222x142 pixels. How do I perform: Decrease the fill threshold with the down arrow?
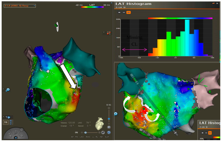[x=11, y=123]
